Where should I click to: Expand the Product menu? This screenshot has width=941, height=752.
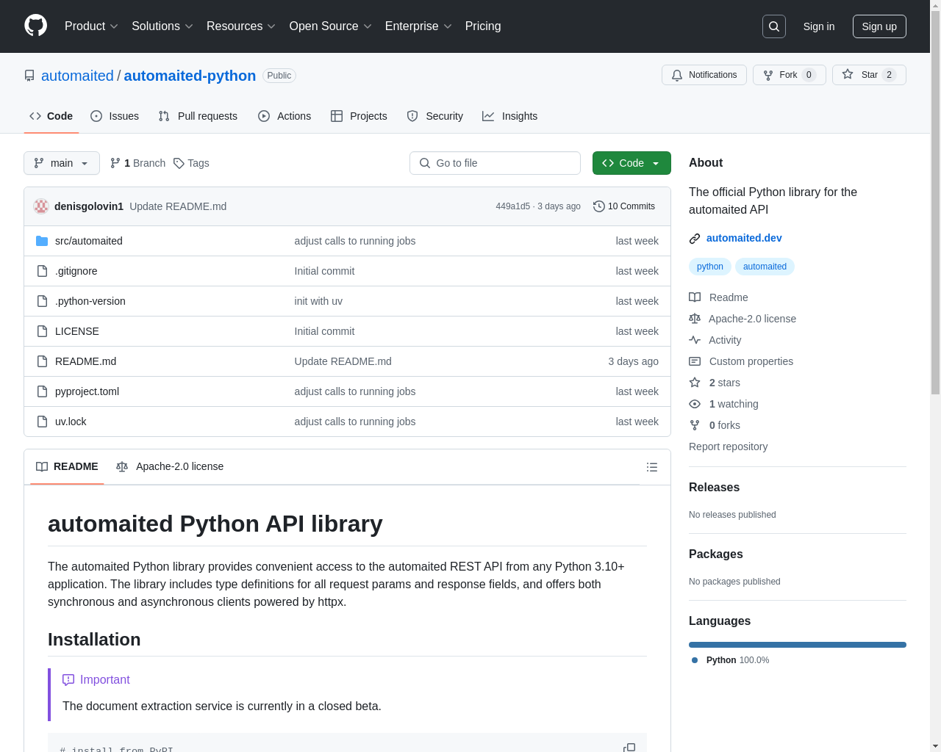click(x=91, y=26)
